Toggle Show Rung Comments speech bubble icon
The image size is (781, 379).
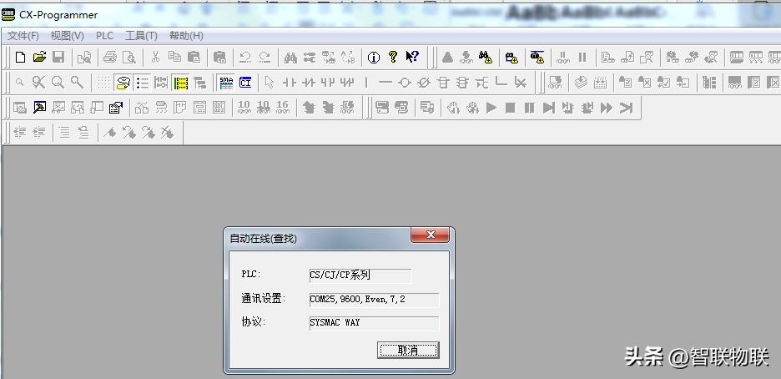[x=123, y=82]
